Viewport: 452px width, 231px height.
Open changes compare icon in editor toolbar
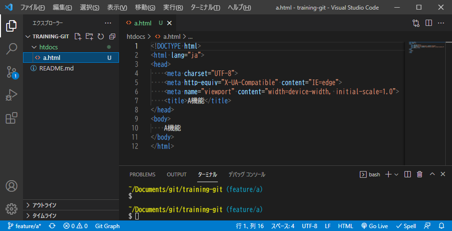pos(416,23)
